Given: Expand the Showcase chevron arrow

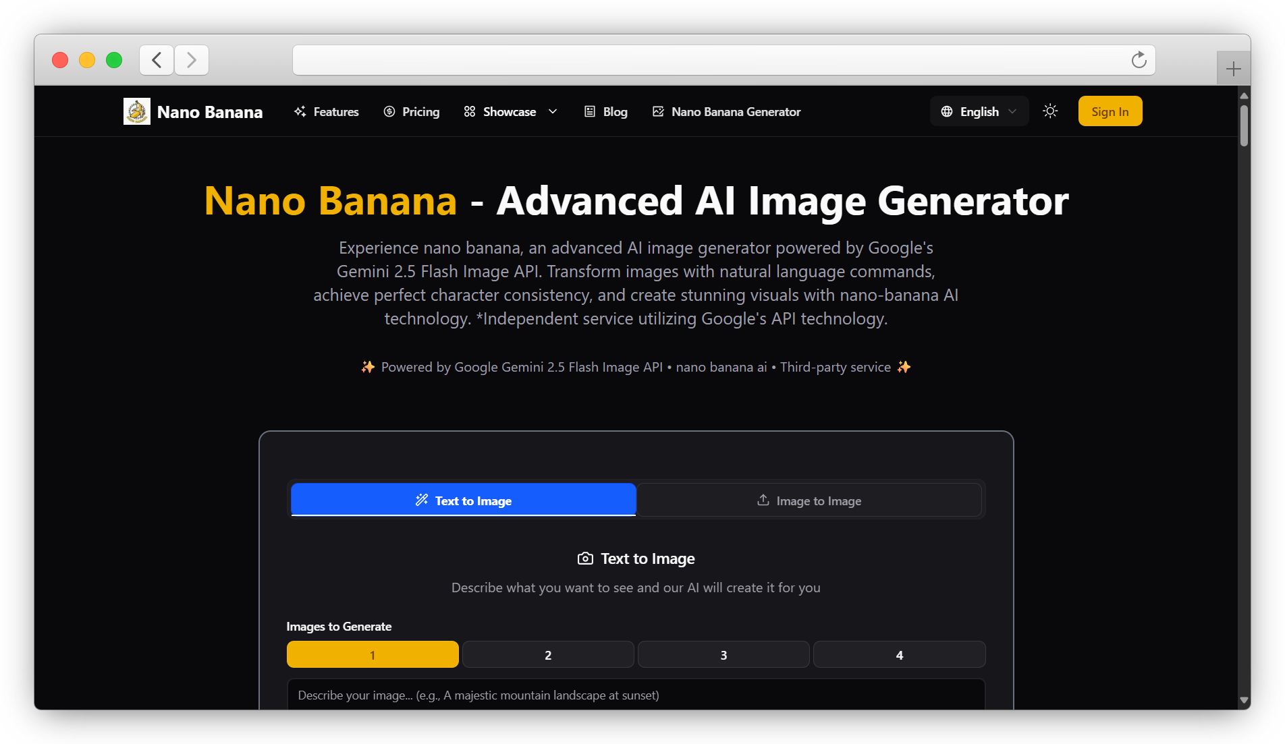Looking at the screenshot, I should click(x=552, y=111).
